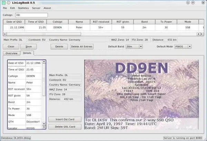Screen dimensions: 207x141
Task: Open the About menu
Action: [x=47, y=8]
